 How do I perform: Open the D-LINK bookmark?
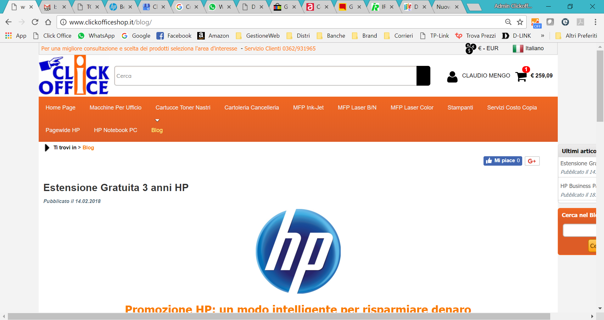tap(517, 36)
